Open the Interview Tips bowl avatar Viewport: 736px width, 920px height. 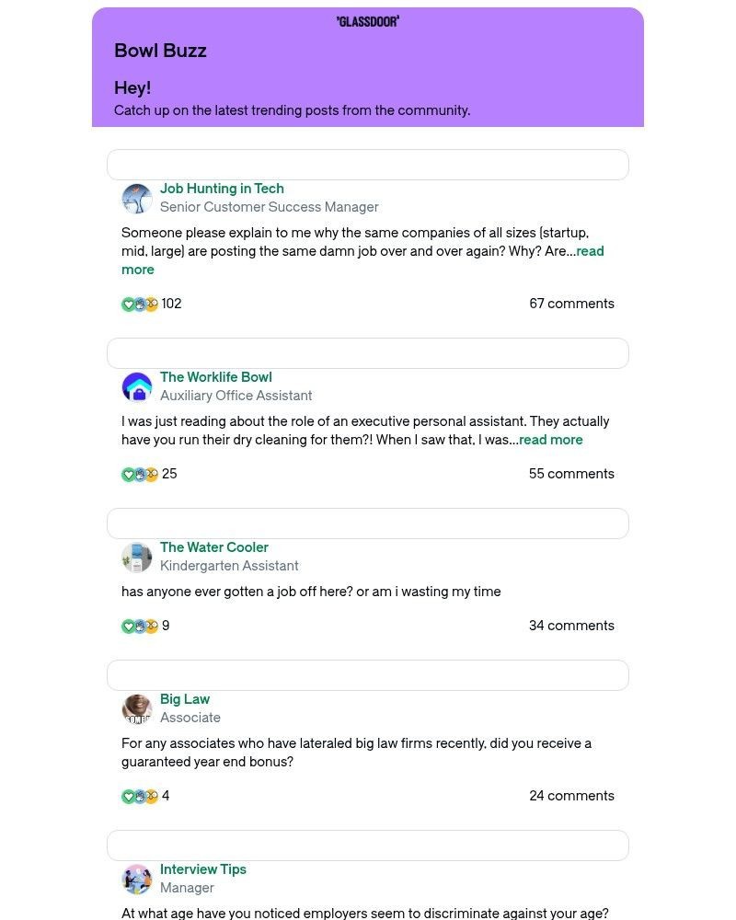pos(137,879)
